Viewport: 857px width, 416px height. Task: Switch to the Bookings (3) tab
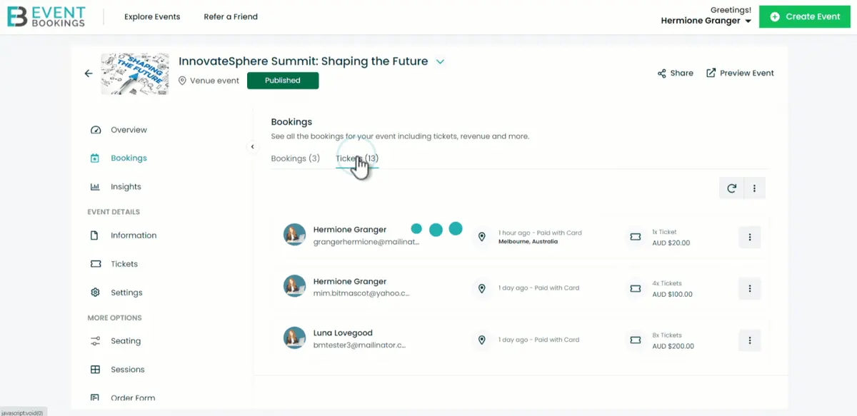[296, 158]
